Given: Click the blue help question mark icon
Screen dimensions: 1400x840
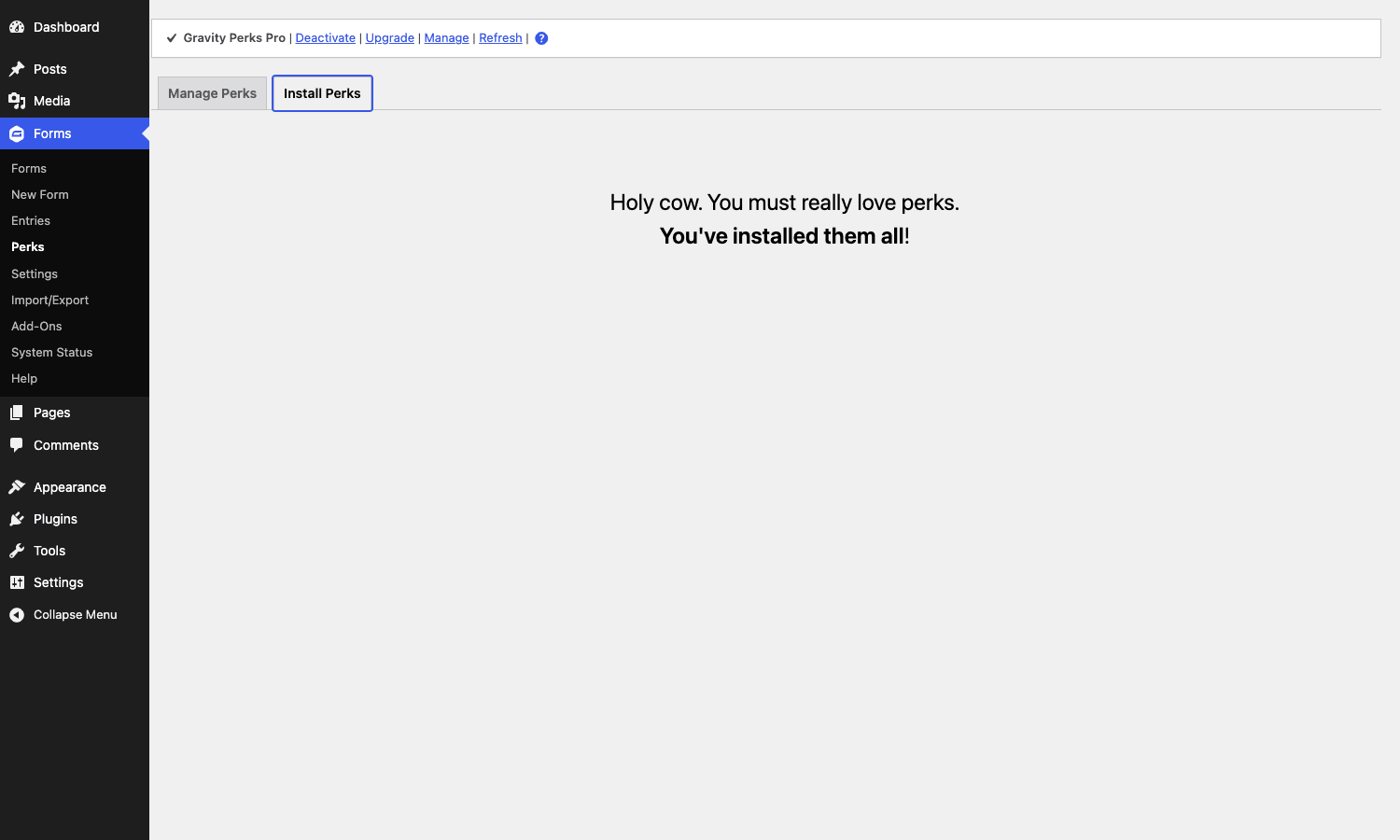Looking at the screenshot, I should pos(541,38).
